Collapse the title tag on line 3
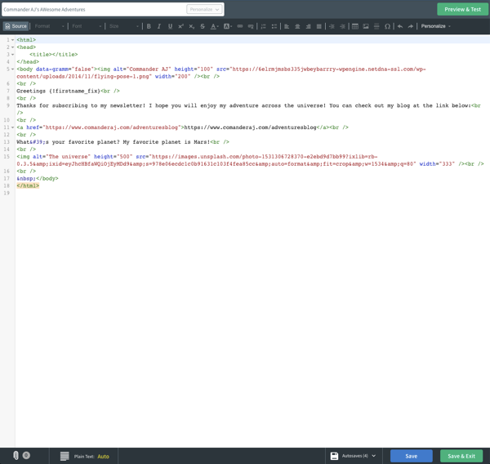 [12, 55]
